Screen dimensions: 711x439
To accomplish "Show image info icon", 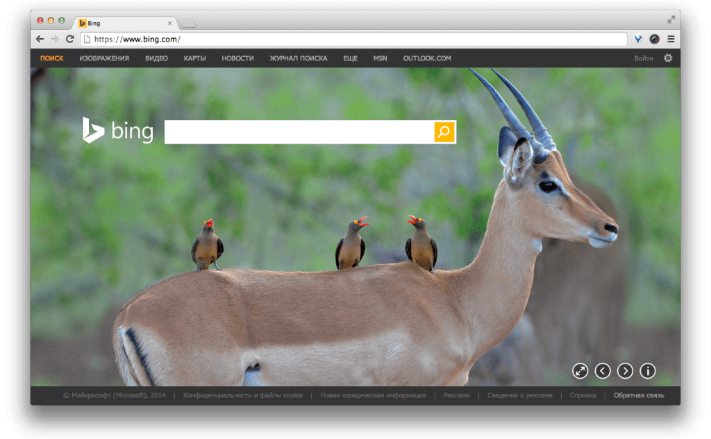I will 648,371.
